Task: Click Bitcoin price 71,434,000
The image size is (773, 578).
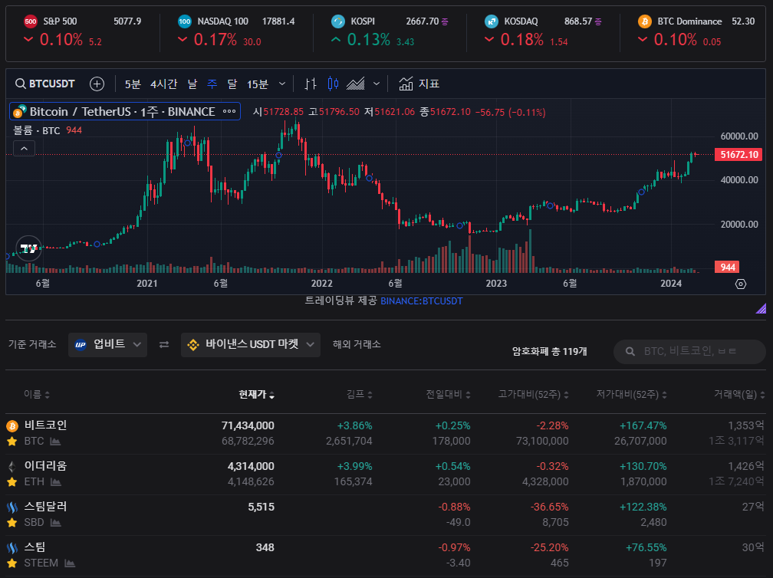Action: (x=248, y=425)
